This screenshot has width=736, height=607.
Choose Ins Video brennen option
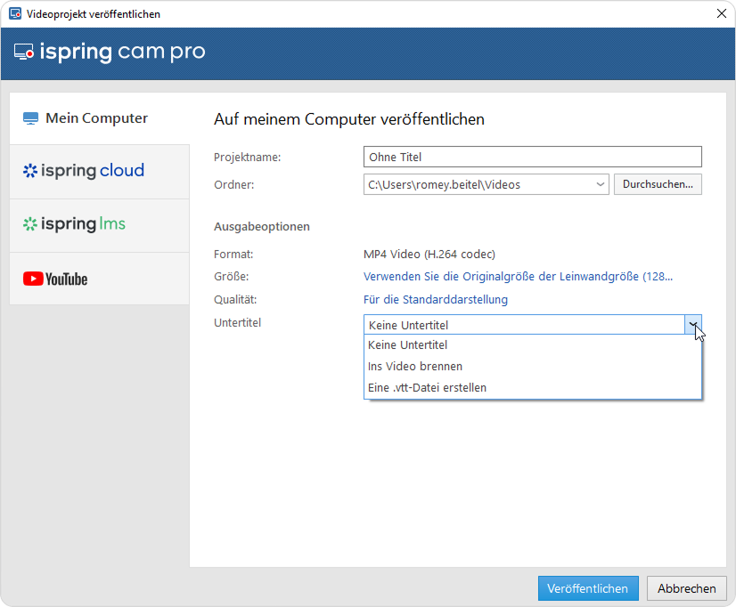pos(532,367)
